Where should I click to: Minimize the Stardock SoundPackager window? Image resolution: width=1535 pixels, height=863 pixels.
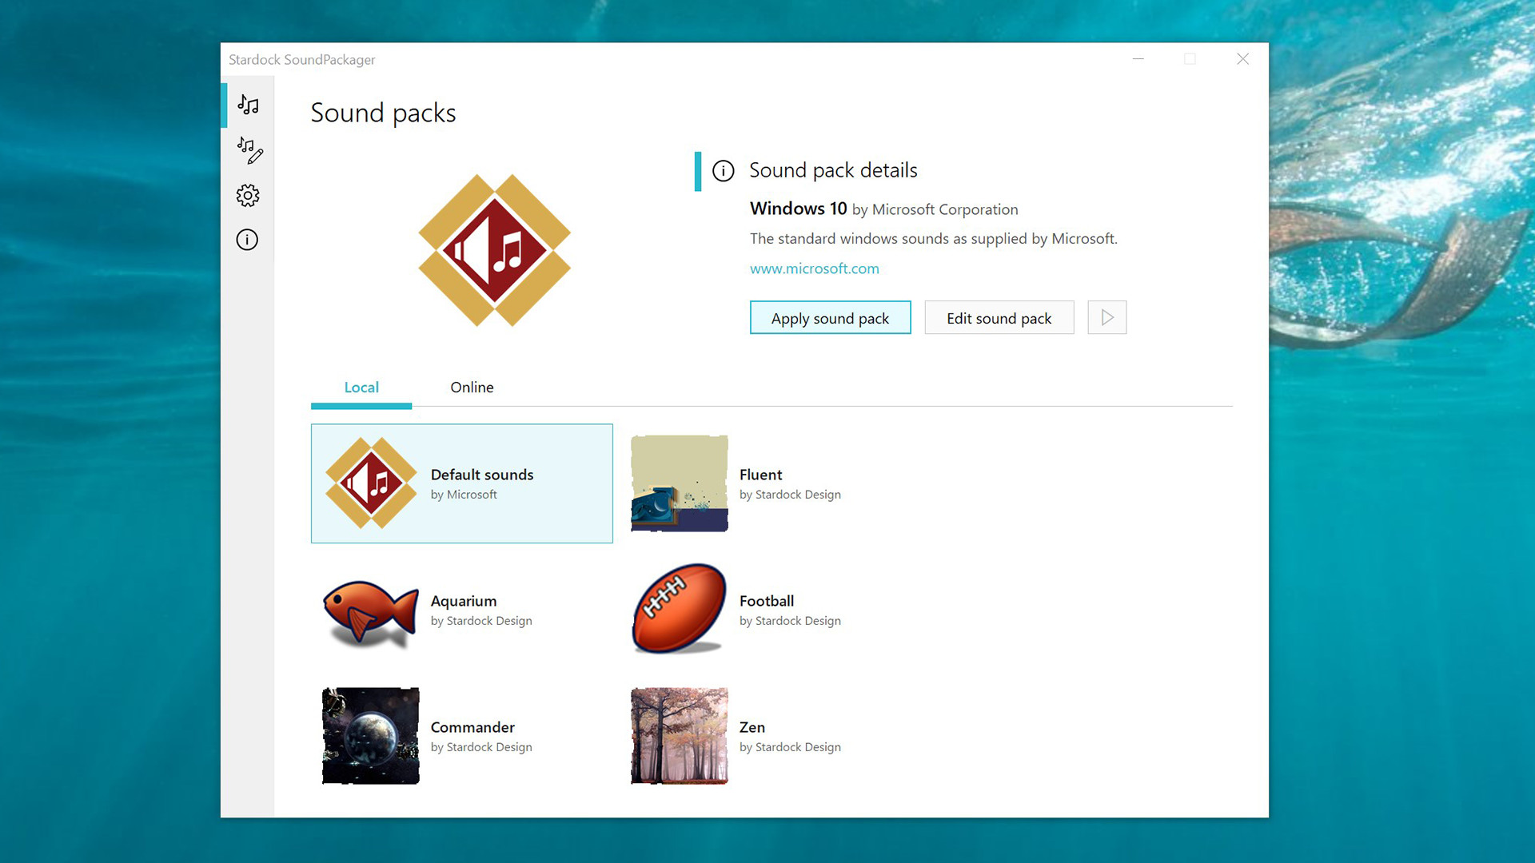click(1138, 59)
